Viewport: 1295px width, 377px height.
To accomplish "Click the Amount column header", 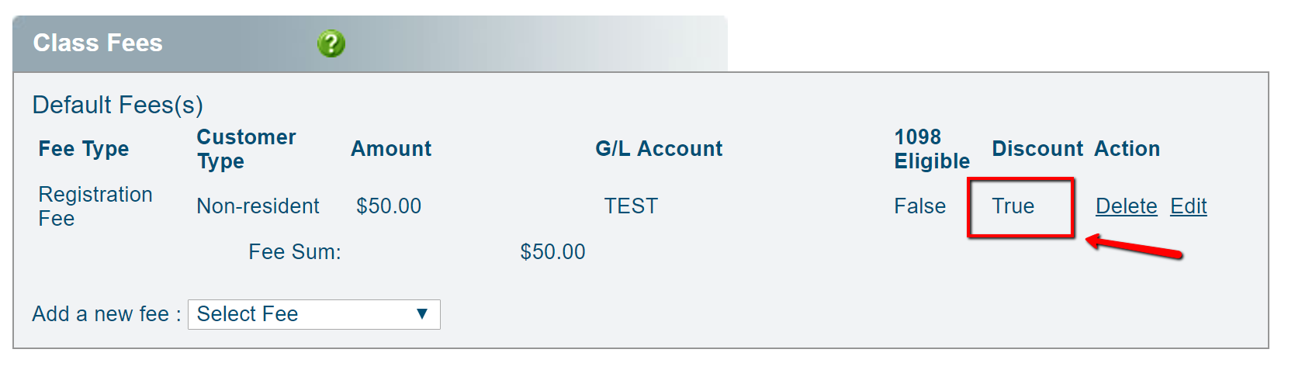I will (x=391, y=149).
